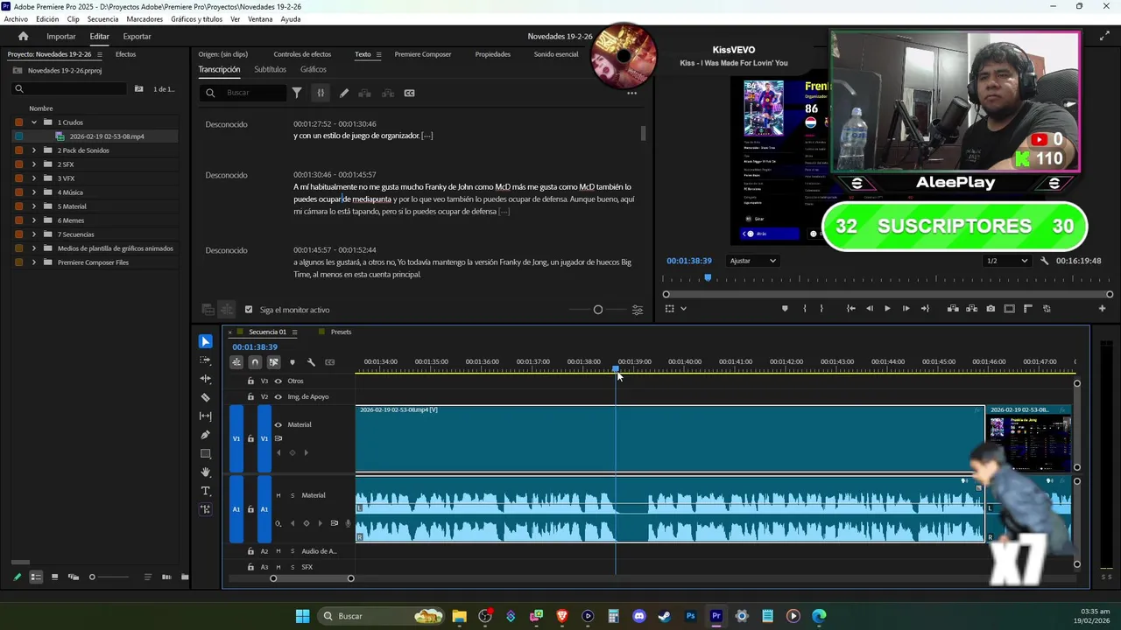Viewport: 1121px width, 630px height.
Task: Click the timeline captions CC button
Action: (x=329, y=362)
